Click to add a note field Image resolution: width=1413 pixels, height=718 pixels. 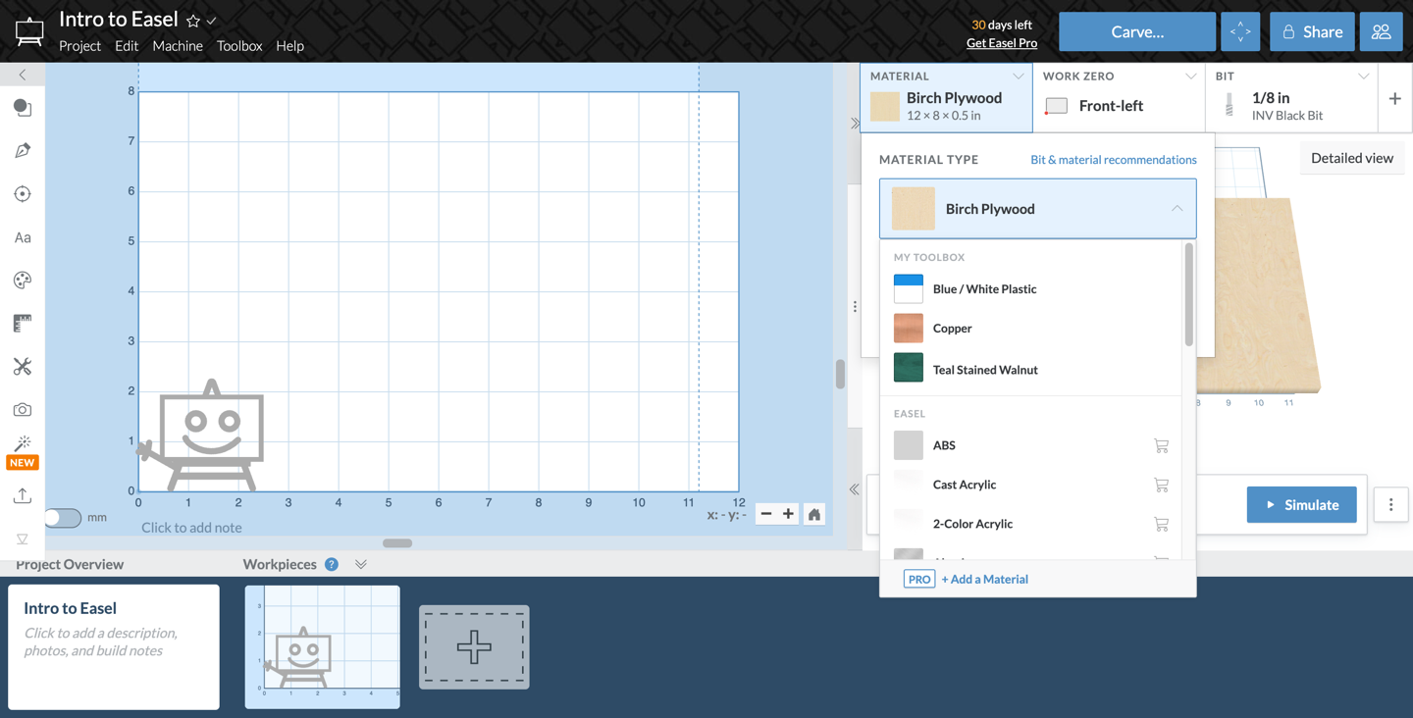191,528
